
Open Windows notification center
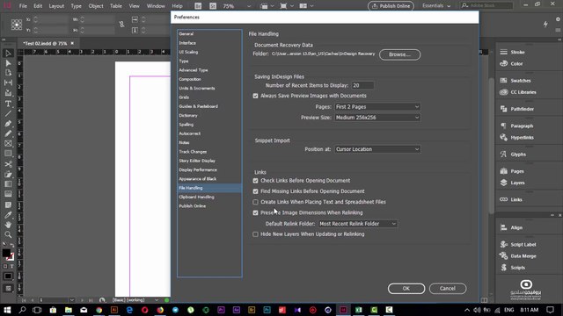[551, 310]
